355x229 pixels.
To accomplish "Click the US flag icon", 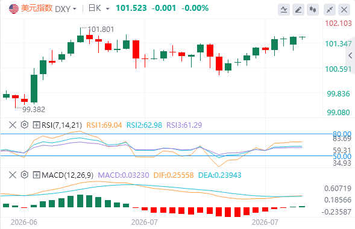I will (14, 9).
